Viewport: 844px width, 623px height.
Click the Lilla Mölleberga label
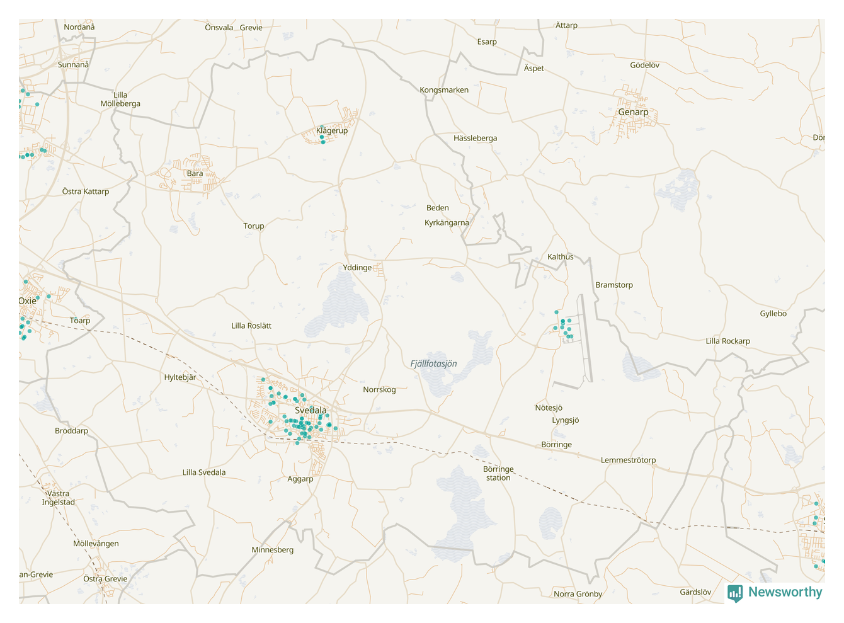click(120, 100)
